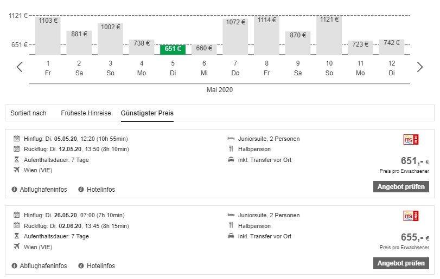440x279 pixels.
Task: Click the ITS logo in second offer
Action: pos(411,216)
